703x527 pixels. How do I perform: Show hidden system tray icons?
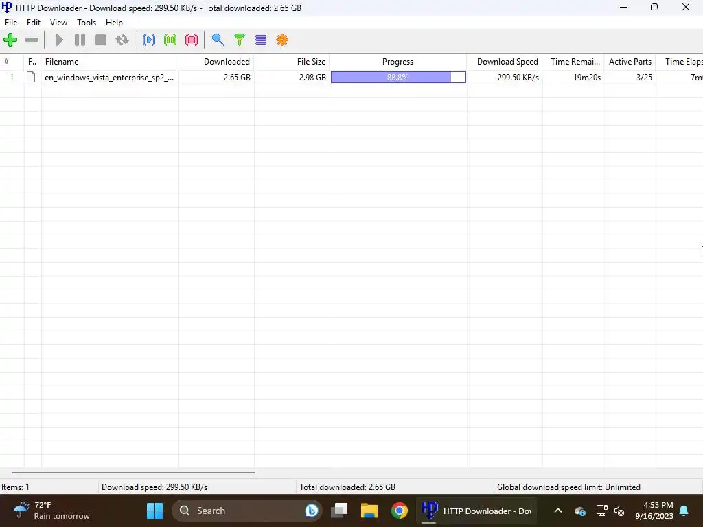click(557, 511)
